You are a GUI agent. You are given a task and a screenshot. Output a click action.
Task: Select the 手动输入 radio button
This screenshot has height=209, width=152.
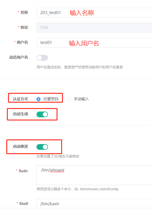pos(69,99)
